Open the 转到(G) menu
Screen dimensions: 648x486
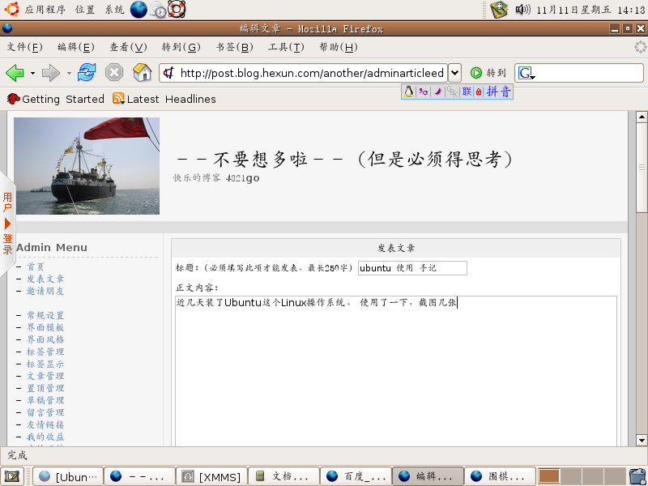coord(181,47)
